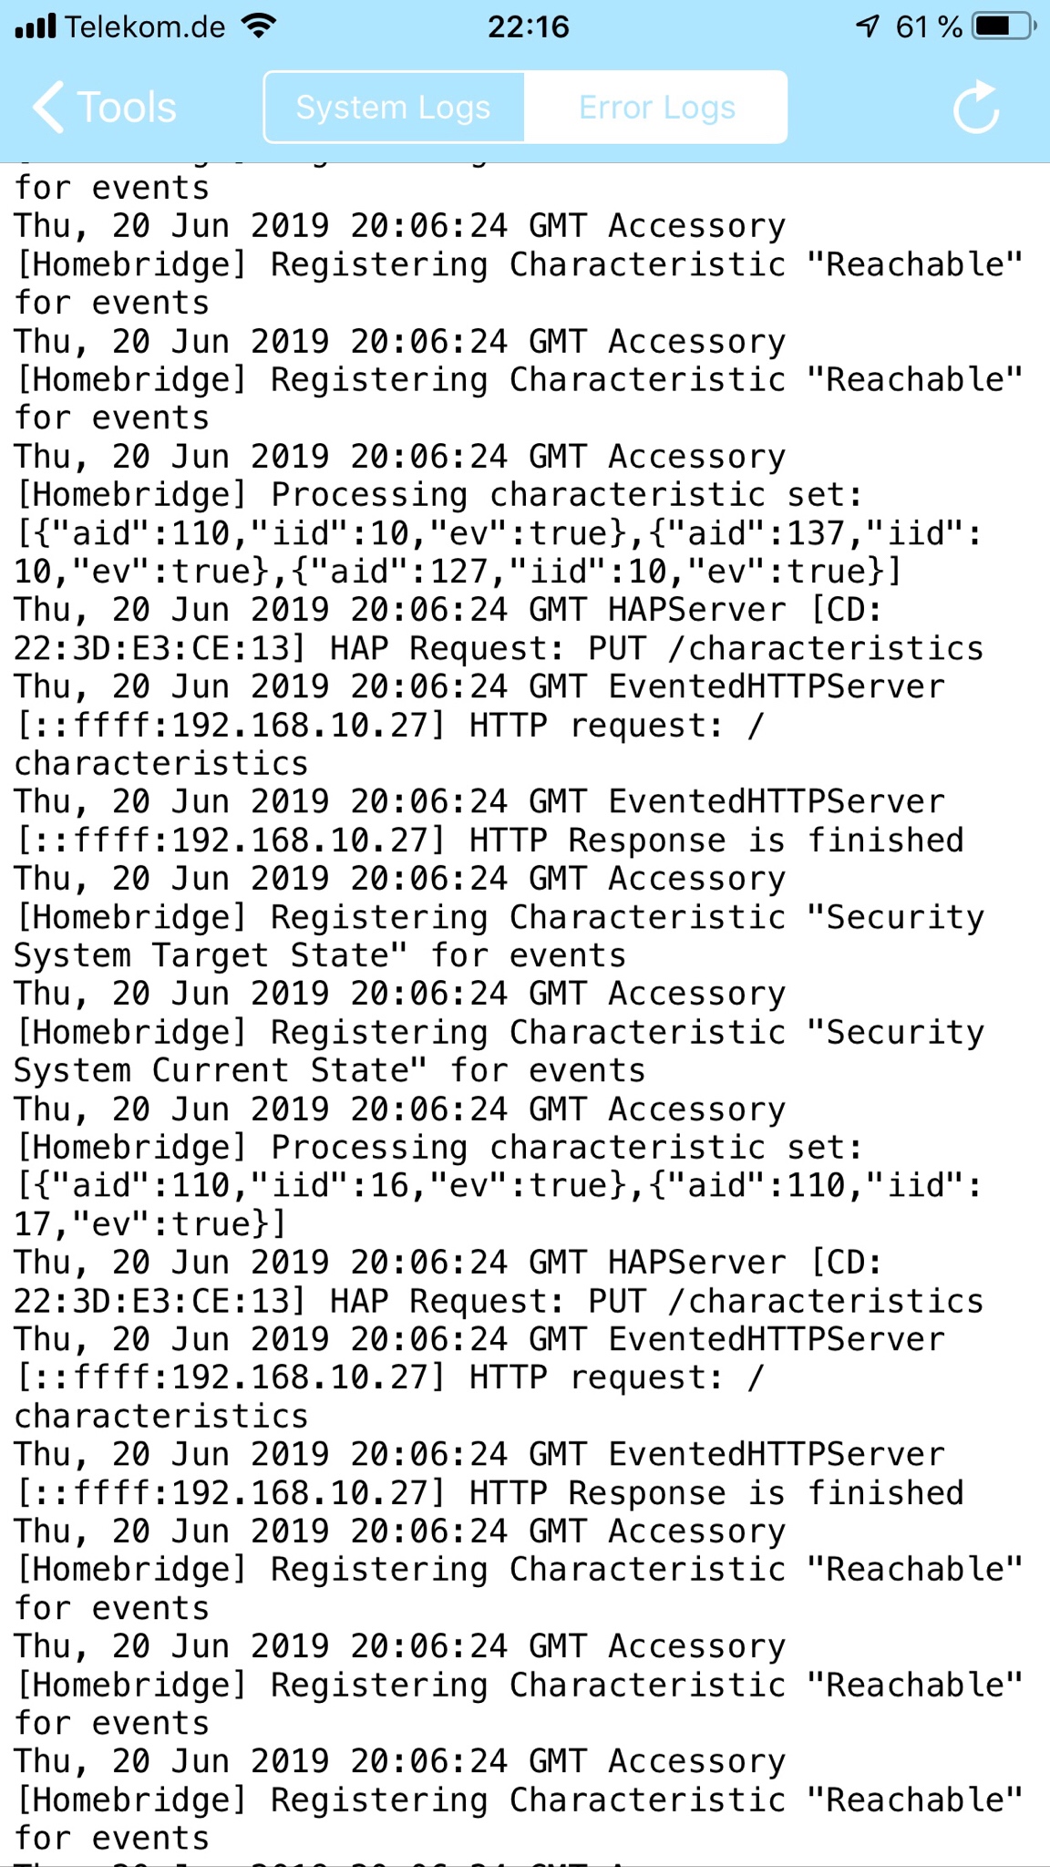Tap the cellular signal bars icon
Image resolution: width=1050 pixels, height=1867 pixels.
pyautogui.click(x=36, y=26)
